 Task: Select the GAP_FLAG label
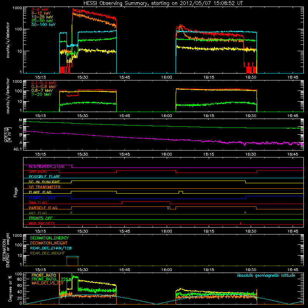click(x=38, y=172)
